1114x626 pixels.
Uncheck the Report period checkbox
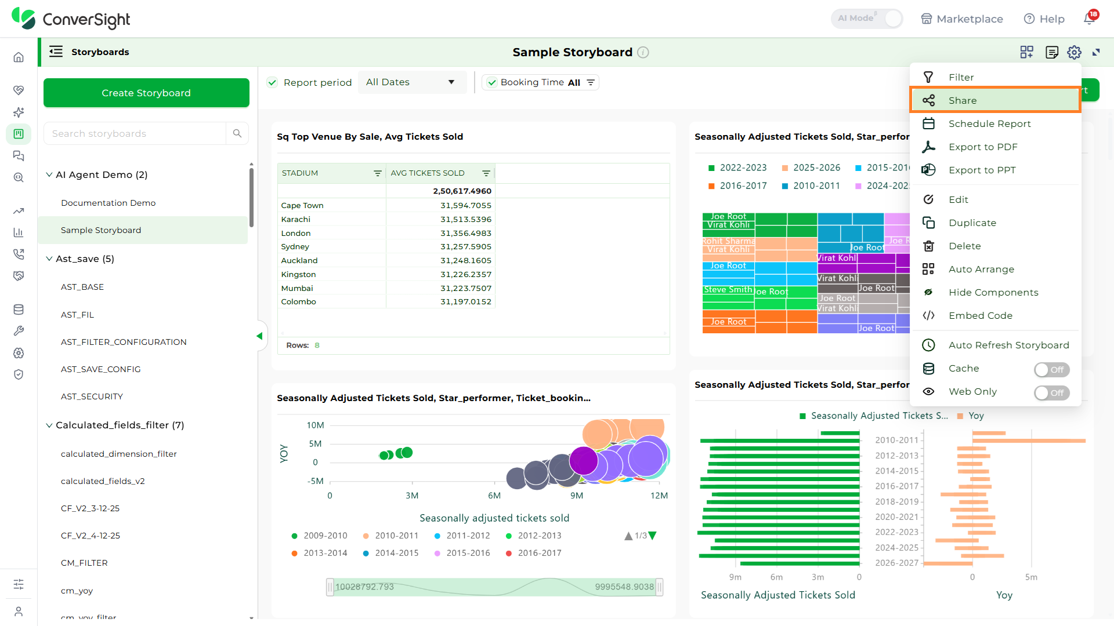[272, 82]
